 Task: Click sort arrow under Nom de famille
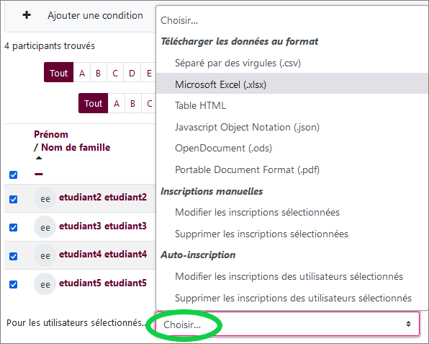click(39, 158)
